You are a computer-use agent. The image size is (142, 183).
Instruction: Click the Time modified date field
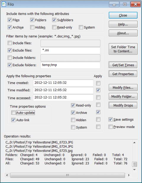pos(63,90)
